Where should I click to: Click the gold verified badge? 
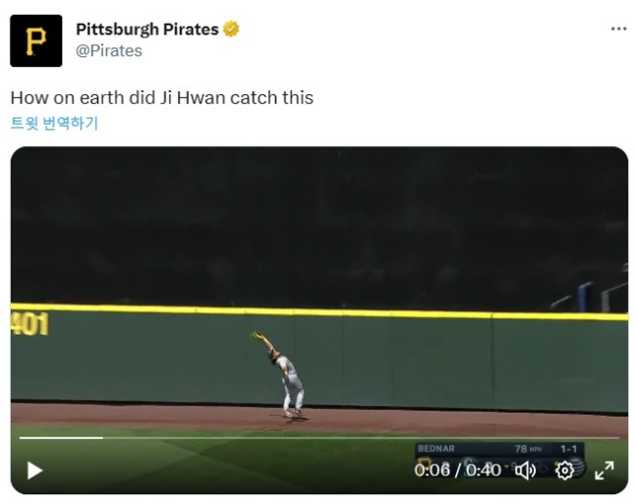coord(231,29)
